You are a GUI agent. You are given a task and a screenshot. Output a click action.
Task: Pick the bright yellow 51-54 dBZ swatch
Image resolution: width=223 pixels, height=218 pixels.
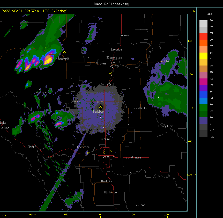(203, 56)
